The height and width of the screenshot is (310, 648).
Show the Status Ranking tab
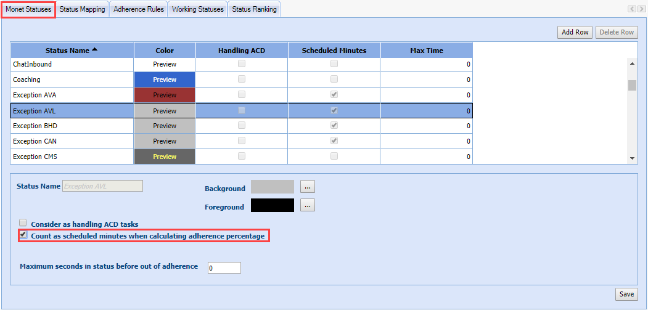pyautogui.click(x=254, y=9)
